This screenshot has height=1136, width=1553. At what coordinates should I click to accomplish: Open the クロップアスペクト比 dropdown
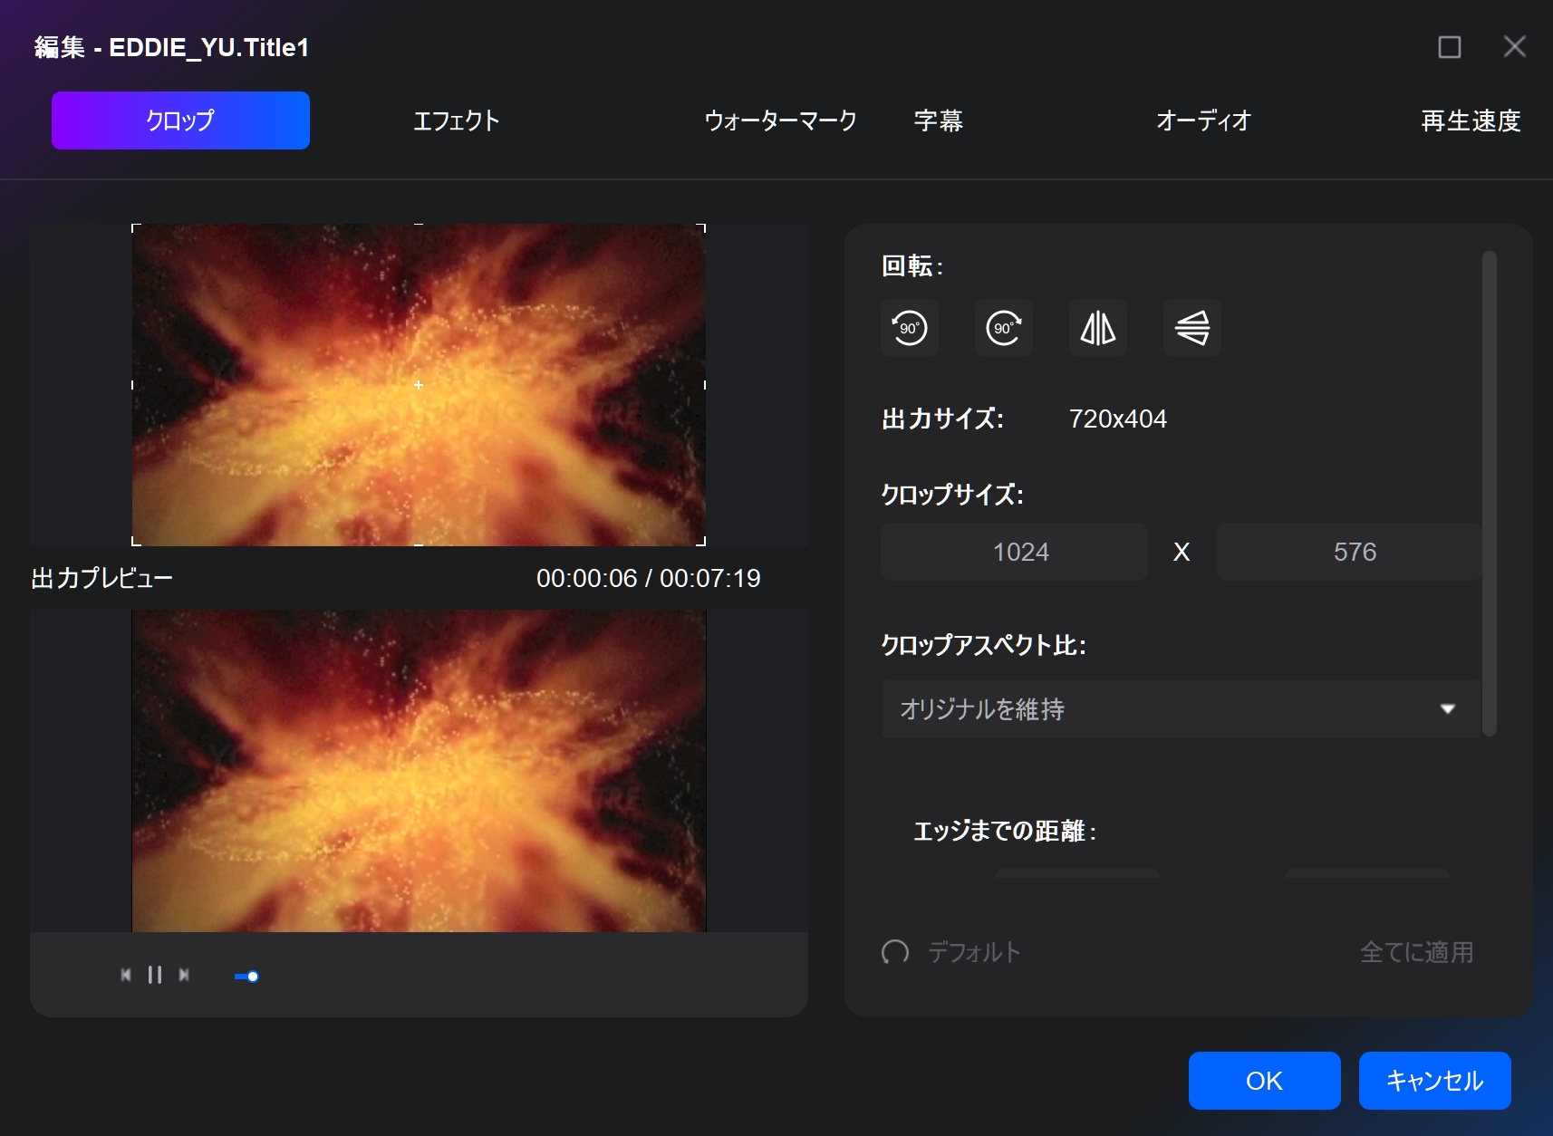coord(1180,709)
